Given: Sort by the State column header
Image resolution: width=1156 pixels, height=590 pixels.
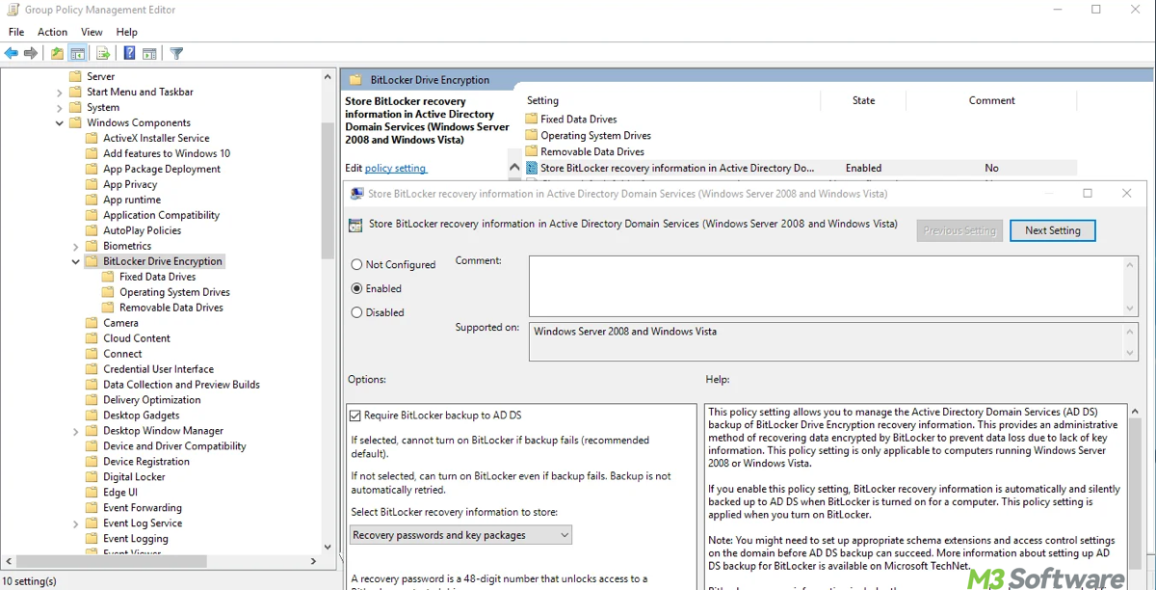Looking at the screenshot, I should tap(864, 100).
